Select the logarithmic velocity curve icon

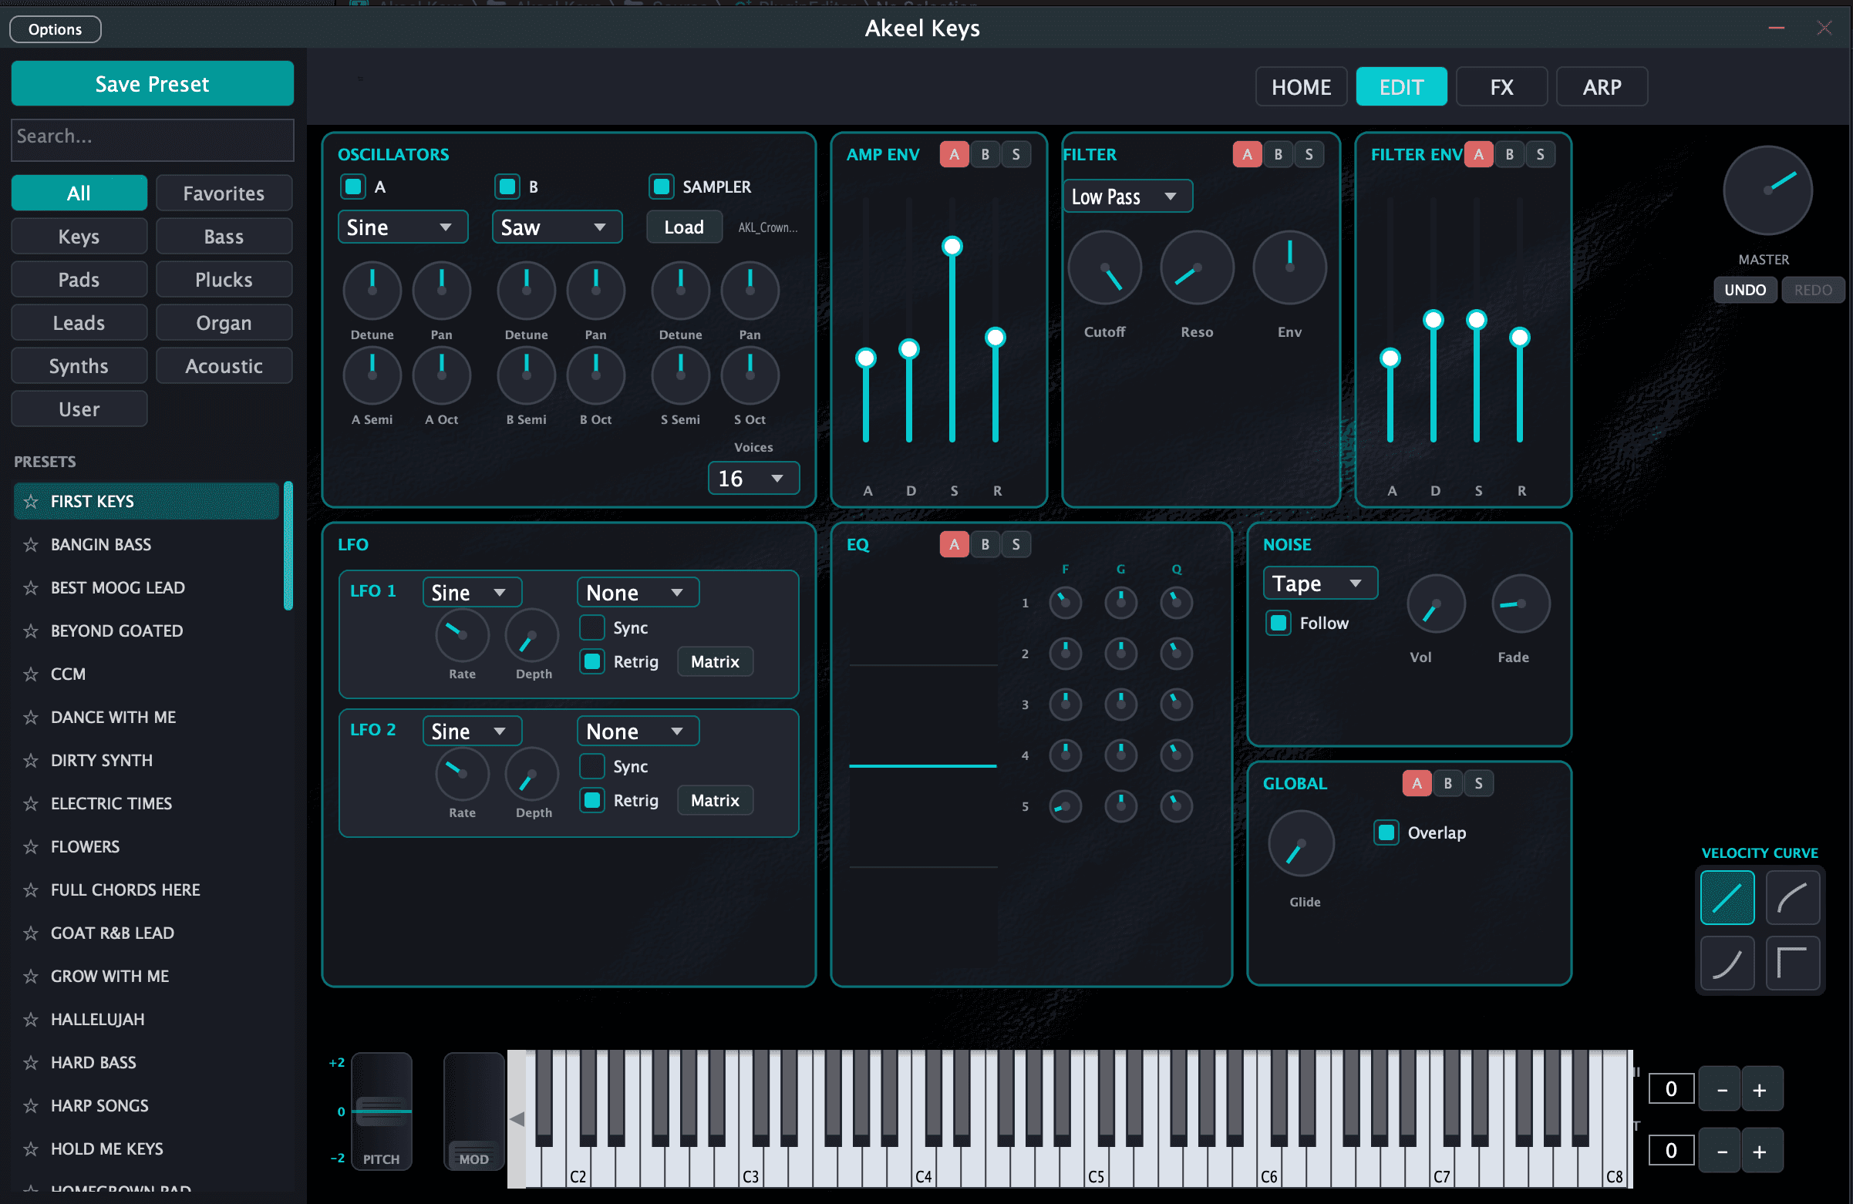(1791, 897)
